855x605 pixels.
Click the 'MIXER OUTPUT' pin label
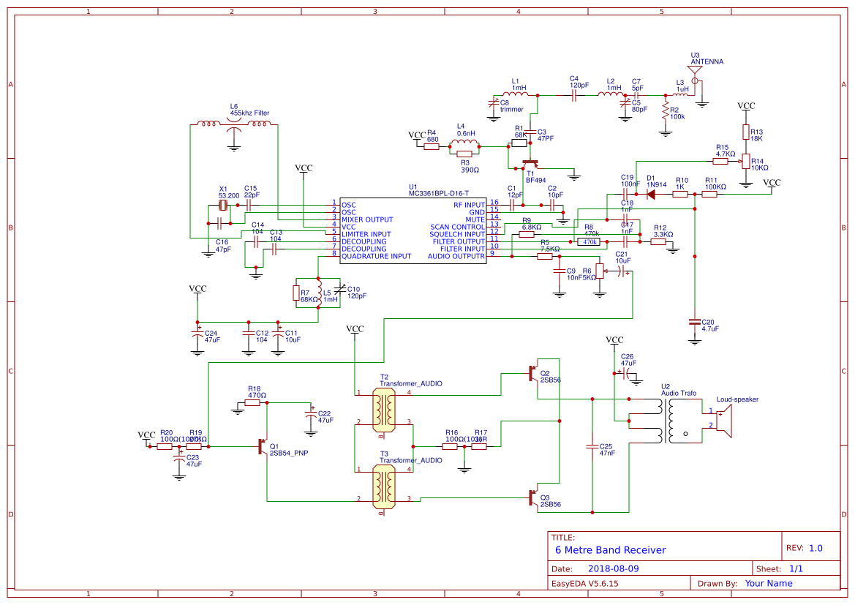pyautogui.click(x=367, y=220)
